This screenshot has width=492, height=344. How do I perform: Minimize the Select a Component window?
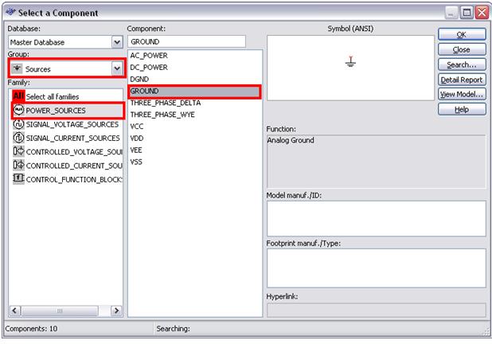(451, 13)
